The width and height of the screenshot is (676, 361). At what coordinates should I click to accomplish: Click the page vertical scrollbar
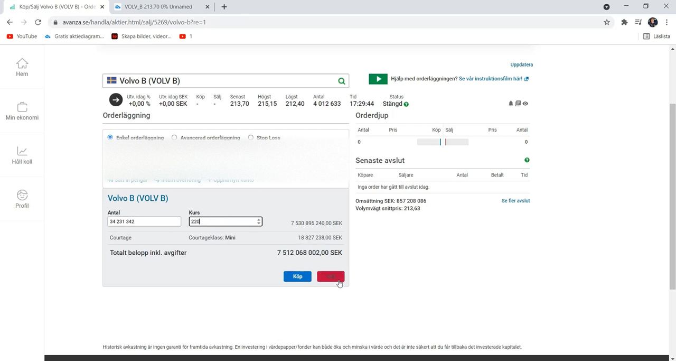pyautogui.click(x=672, y=196)
